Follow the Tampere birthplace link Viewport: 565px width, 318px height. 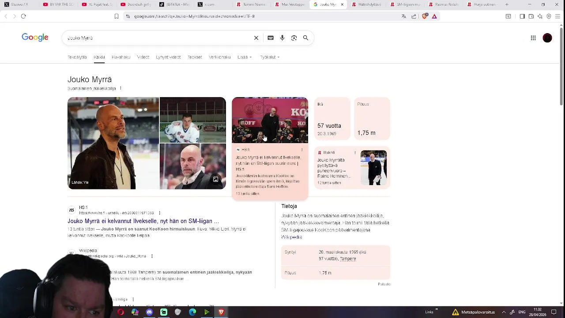[x=348, y=259]
